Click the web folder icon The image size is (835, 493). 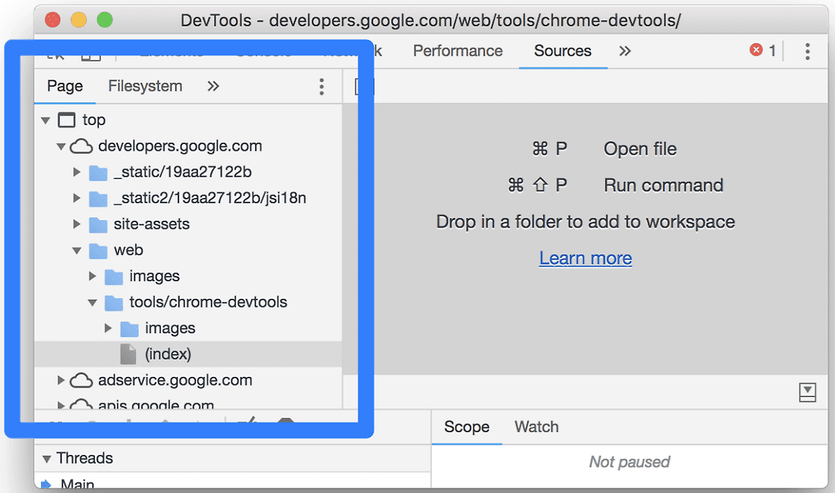[98, 250]
